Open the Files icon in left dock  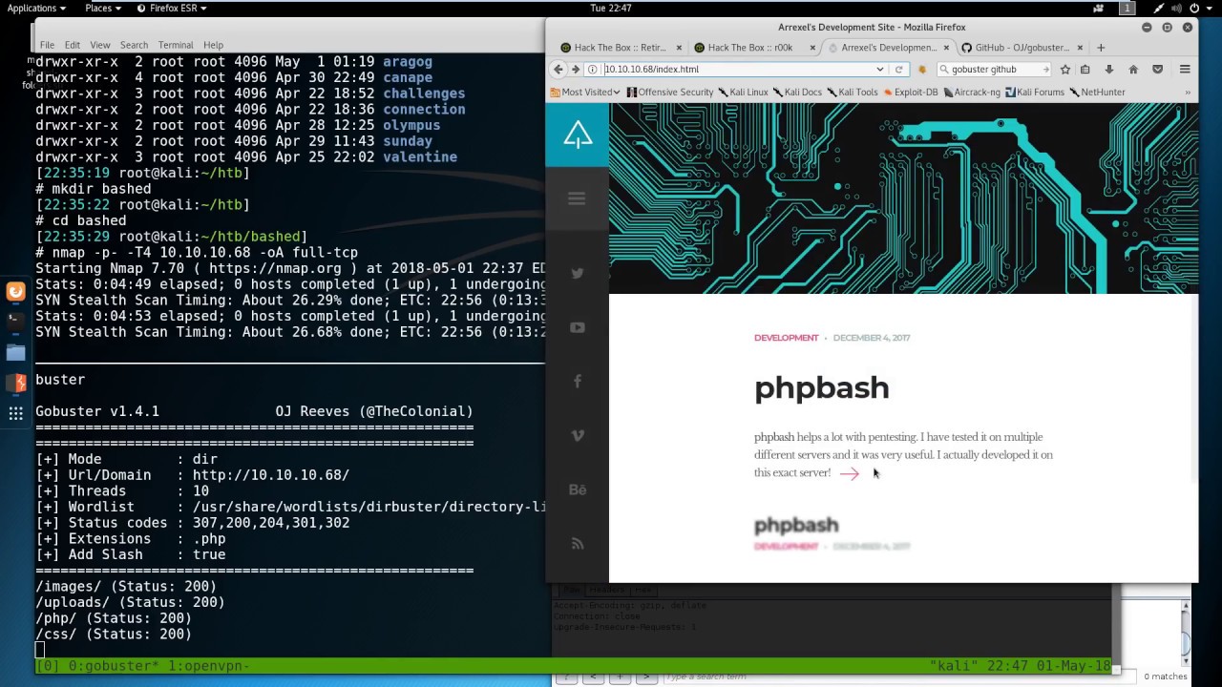[x=15, y=352]
